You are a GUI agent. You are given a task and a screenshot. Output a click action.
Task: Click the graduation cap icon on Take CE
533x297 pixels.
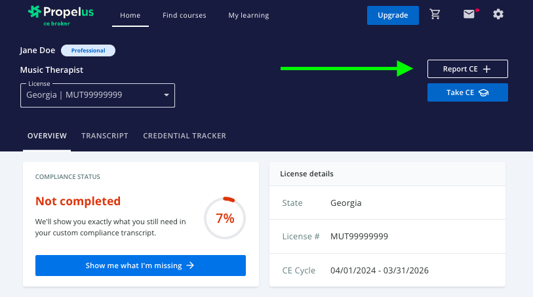(484, 92)
